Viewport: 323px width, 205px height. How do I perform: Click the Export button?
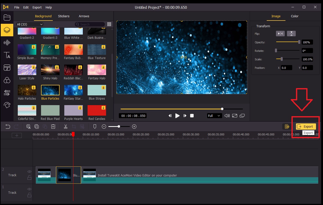click(306, 126)
